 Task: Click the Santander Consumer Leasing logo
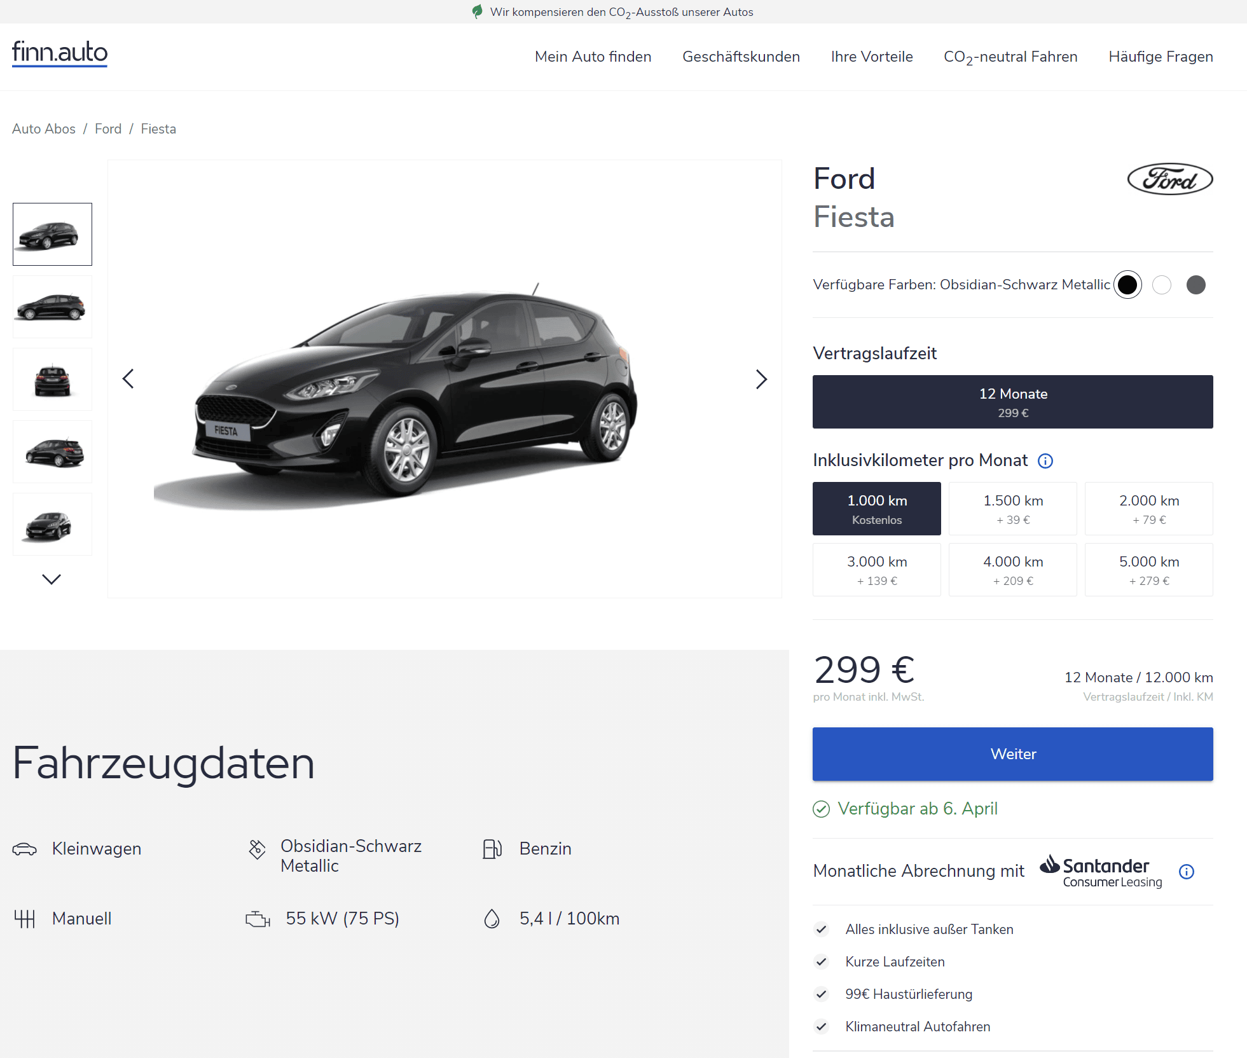tap(1102, 871)
